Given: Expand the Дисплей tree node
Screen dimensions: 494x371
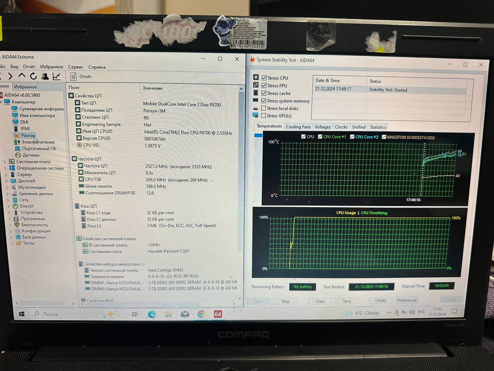Looking at the screenshot, I should (7, 181).
